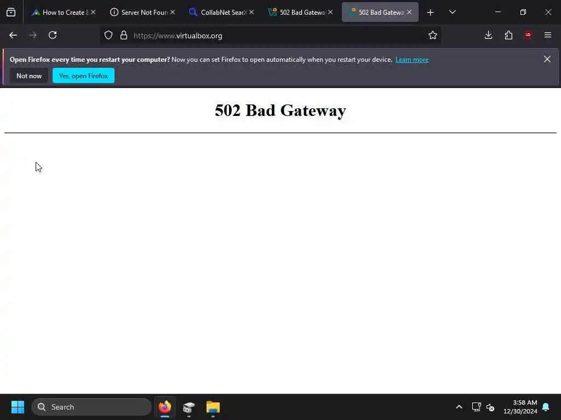Open the Learn more link
This screenshot has height=420, width=561.
(x=412, y=60)
